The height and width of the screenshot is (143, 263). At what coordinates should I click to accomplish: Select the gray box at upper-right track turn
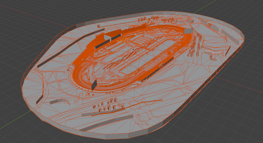point(188,31)
